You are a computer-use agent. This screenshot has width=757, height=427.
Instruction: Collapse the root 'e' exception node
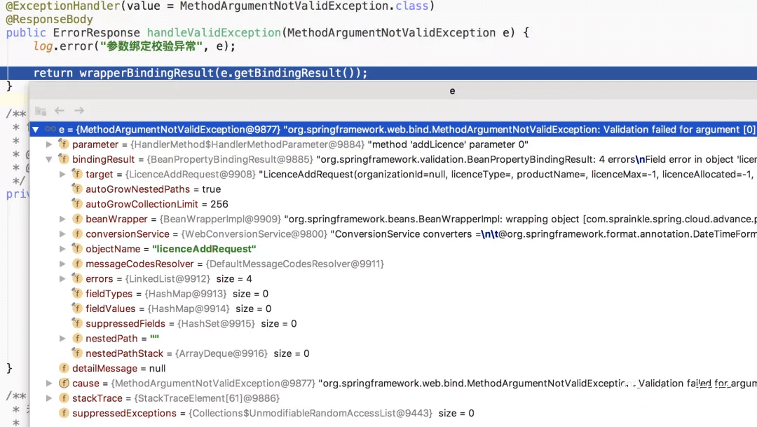pyautogui.click(x=35, y=130)
